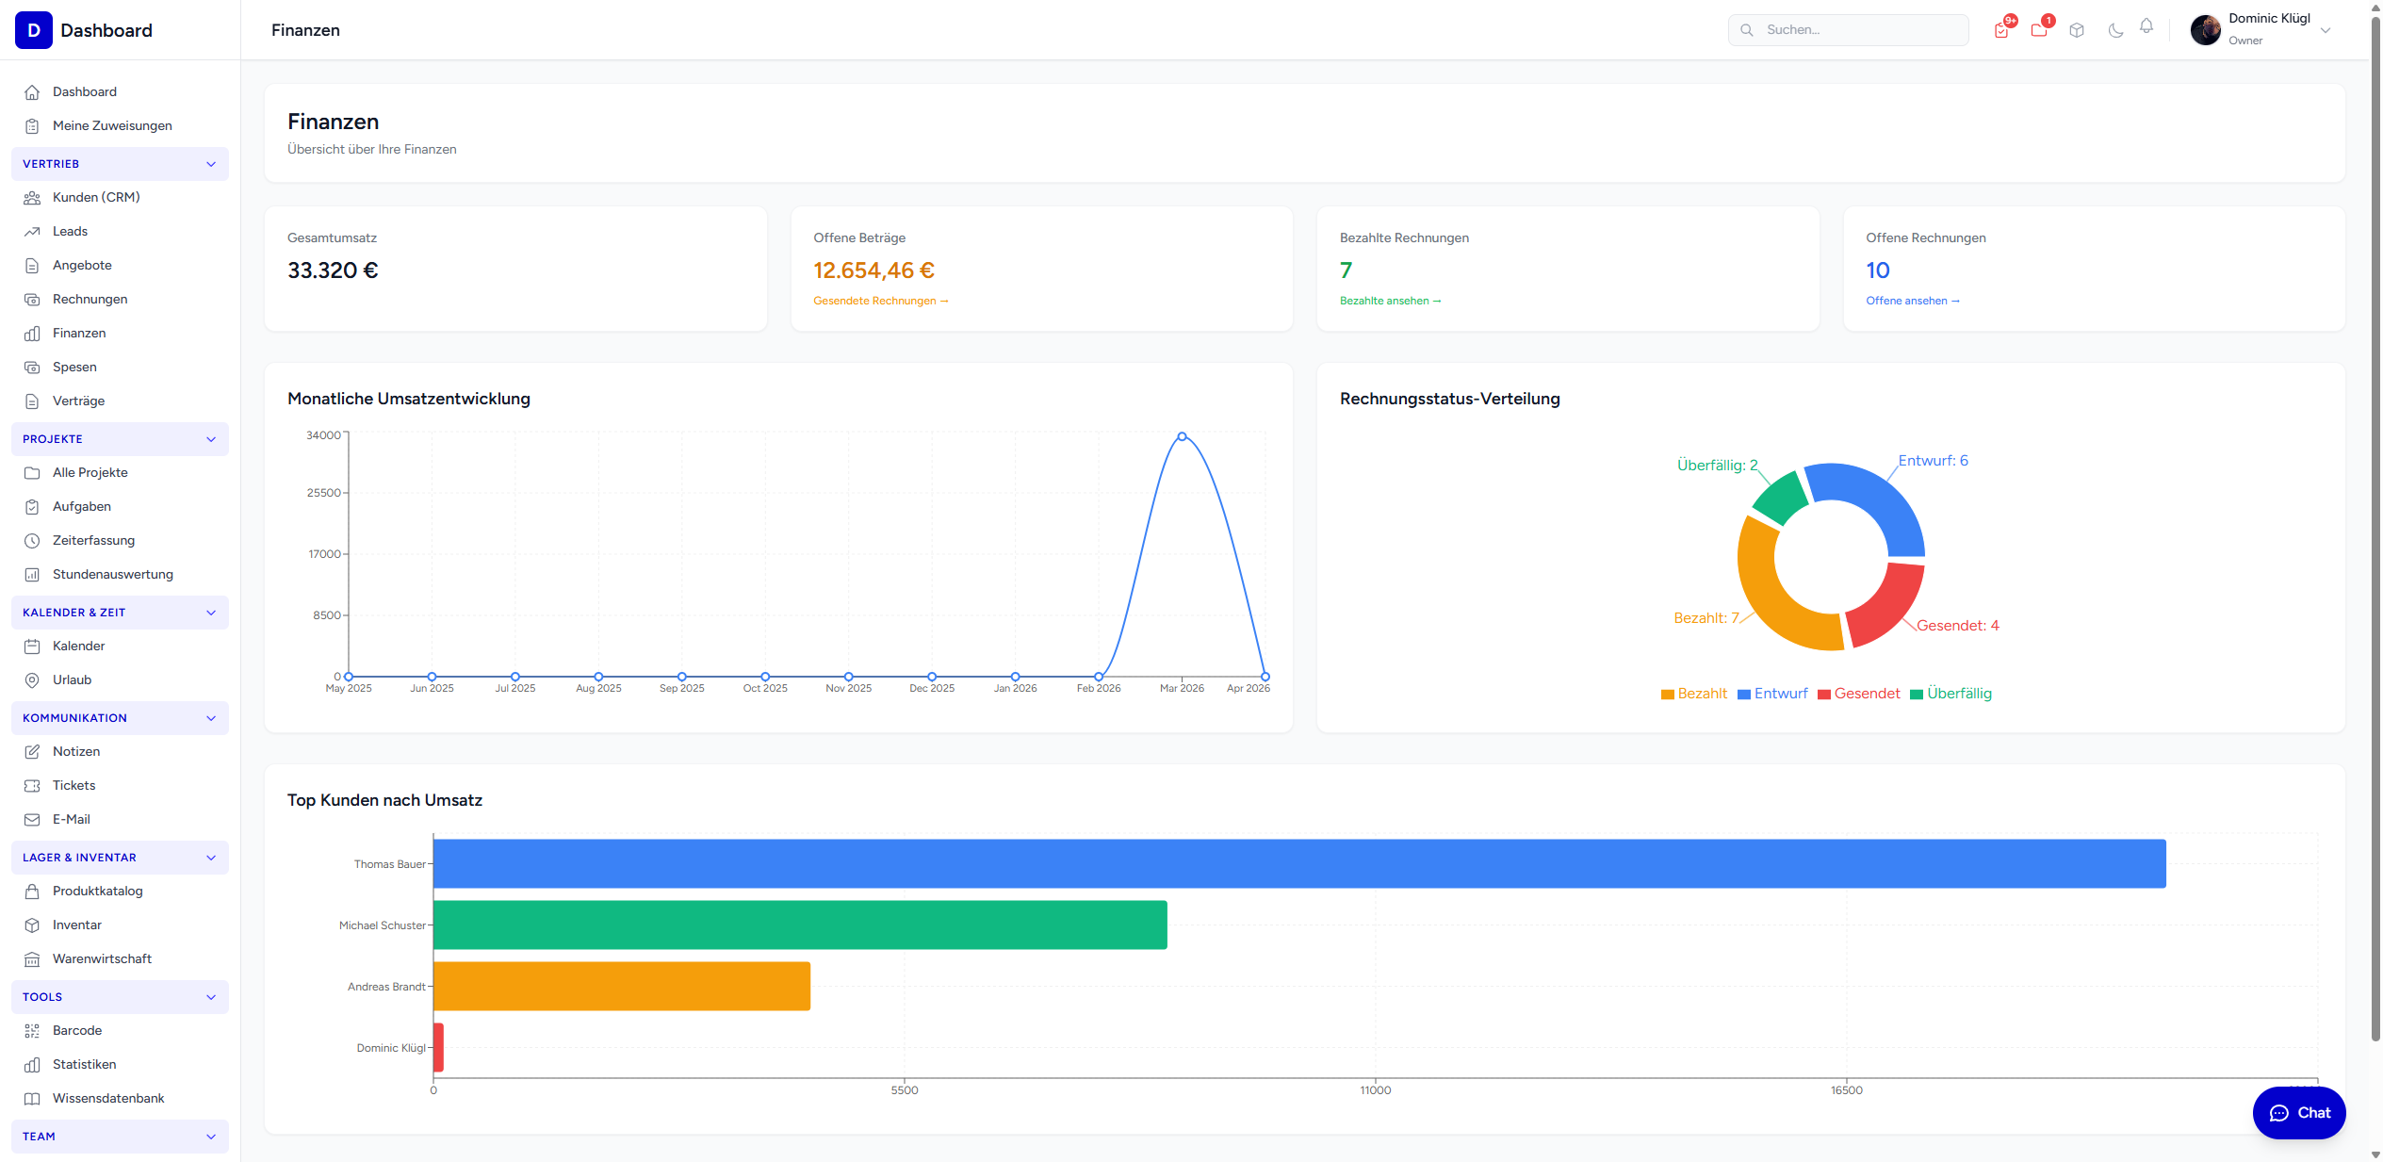Toggle the Bezahlt legend swatch in the donut chart

click(x=1668, y=695)
